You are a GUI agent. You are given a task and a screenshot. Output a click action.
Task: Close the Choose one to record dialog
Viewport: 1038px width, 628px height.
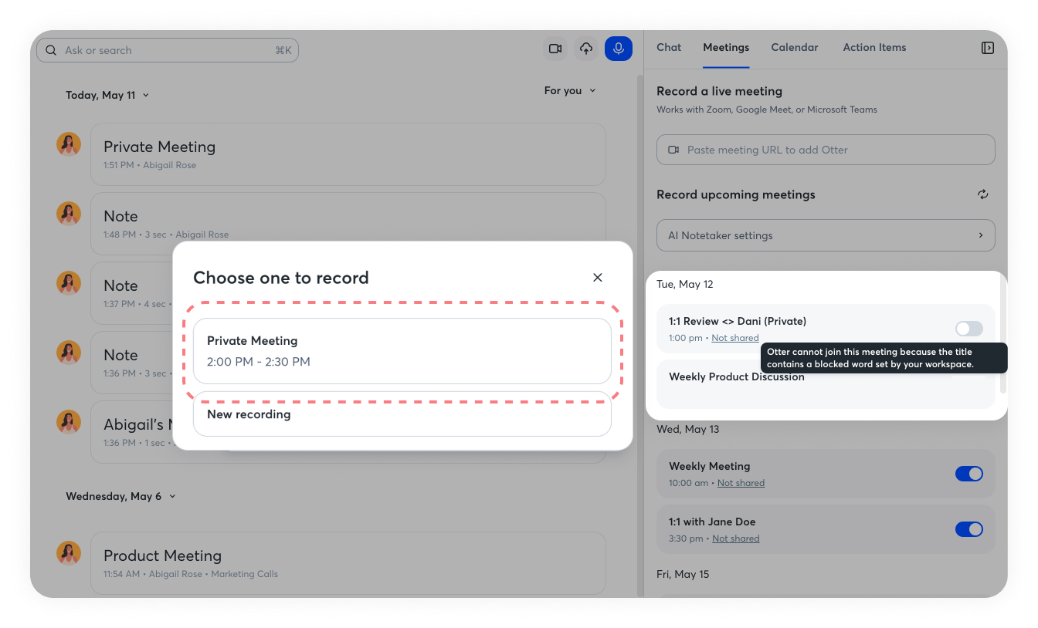(x=597, y=278)
